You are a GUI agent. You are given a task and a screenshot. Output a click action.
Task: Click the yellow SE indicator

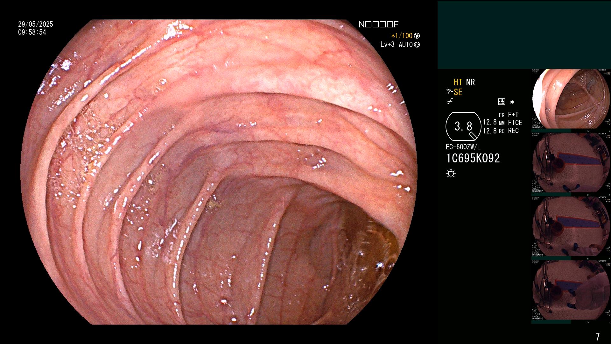[x=458, y=92]
